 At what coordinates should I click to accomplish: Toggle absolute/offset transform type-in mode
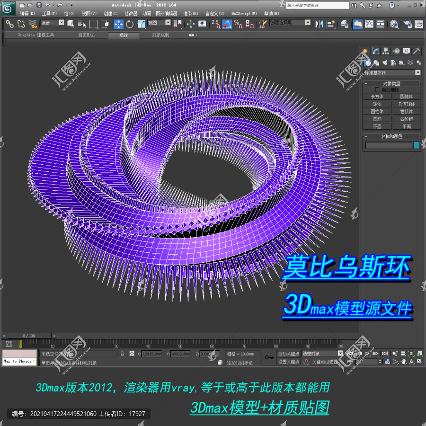(x=132, y=354)
